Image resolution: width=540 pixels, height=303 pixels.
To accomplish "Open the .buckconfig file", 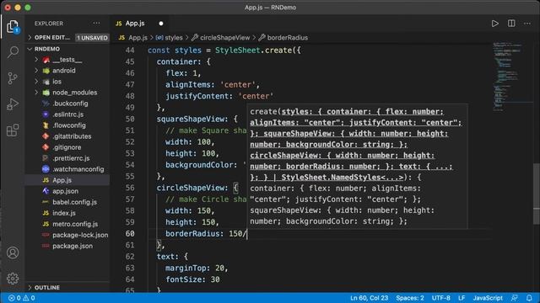I will coord(70,104).
